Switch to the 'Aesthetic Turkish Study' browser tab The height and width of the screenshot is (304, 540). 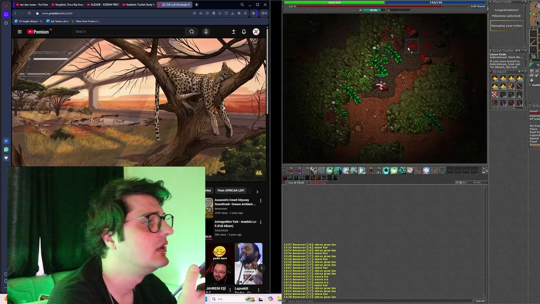138,5
